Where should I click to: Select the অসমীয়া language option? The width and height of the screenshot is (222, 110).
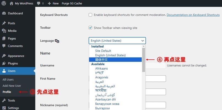115,90
